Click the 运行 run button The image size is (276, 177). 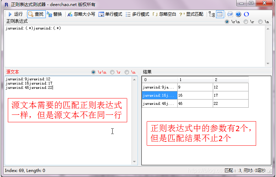tap(16, 14)
